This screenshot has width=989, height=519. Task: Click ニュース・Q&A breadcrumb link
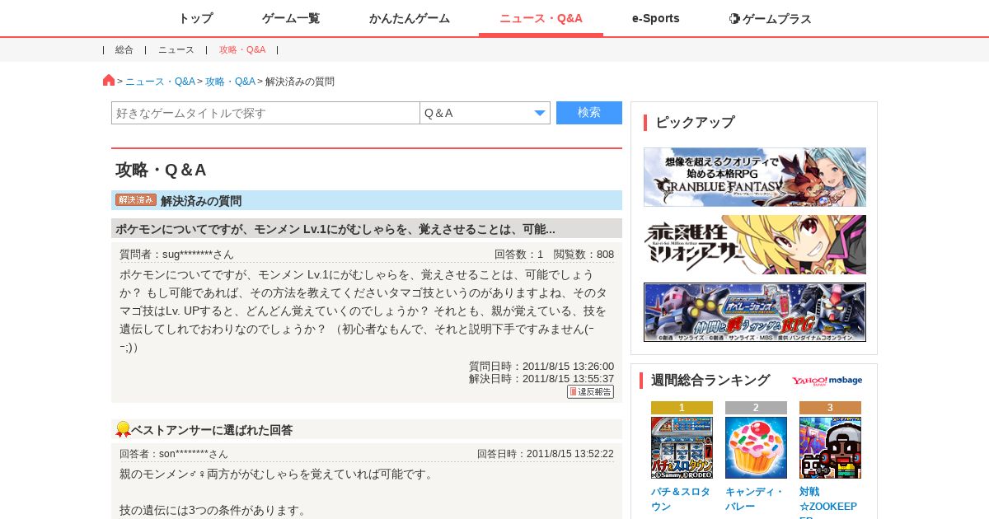(x=160, y=82)
